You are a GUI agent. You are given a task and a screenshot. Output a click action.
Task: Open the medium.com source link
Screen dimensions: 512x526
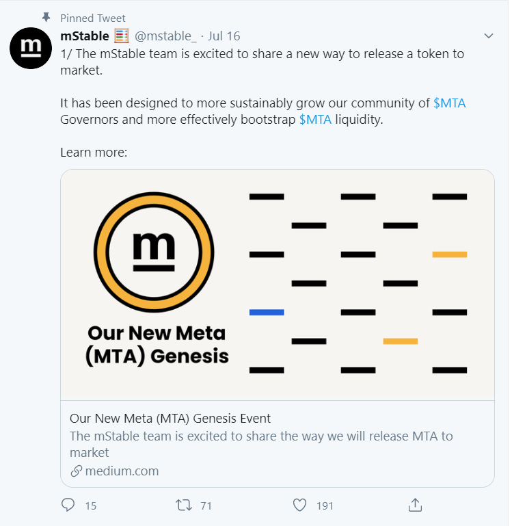coord(122,471)
